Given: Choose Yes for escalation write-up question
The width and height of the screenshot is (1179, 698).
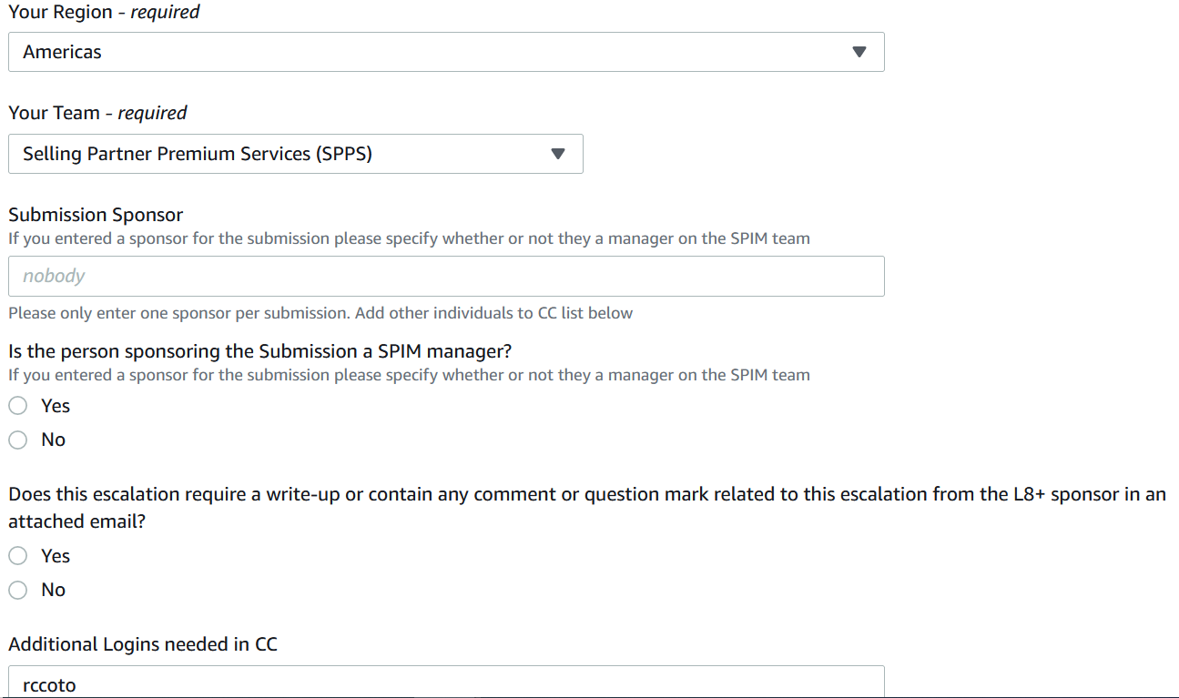Looking at the screenshot, I should 18,556.
